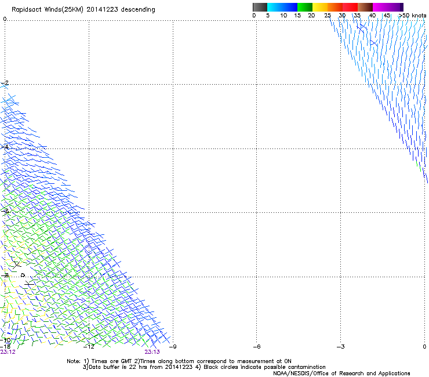The height and width of the screenshot is (377, 429).
Task: Click the purple "23:13" swath timestamp
Action: pyautogui.click(x=152, y=352)
